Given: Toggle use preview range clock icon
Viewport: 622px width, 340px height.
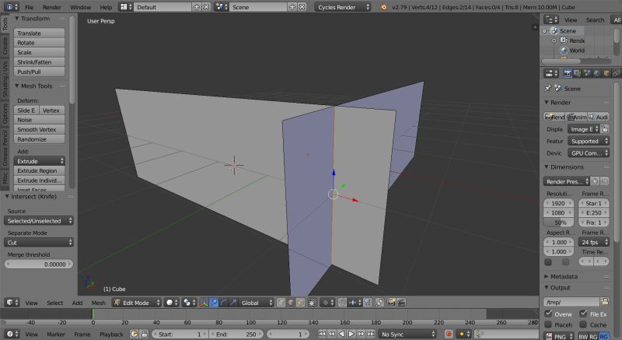Looking at the screenshot, I should pos(134,334).
